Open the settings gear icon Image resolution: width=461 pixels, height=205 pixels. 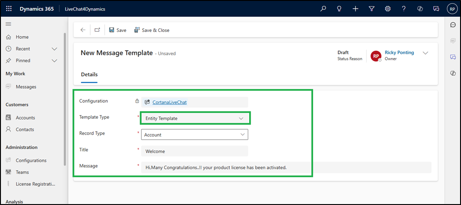[388, 9]
